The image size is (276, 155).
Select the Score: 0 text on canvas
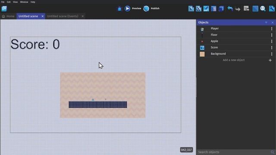click(35, 44)
